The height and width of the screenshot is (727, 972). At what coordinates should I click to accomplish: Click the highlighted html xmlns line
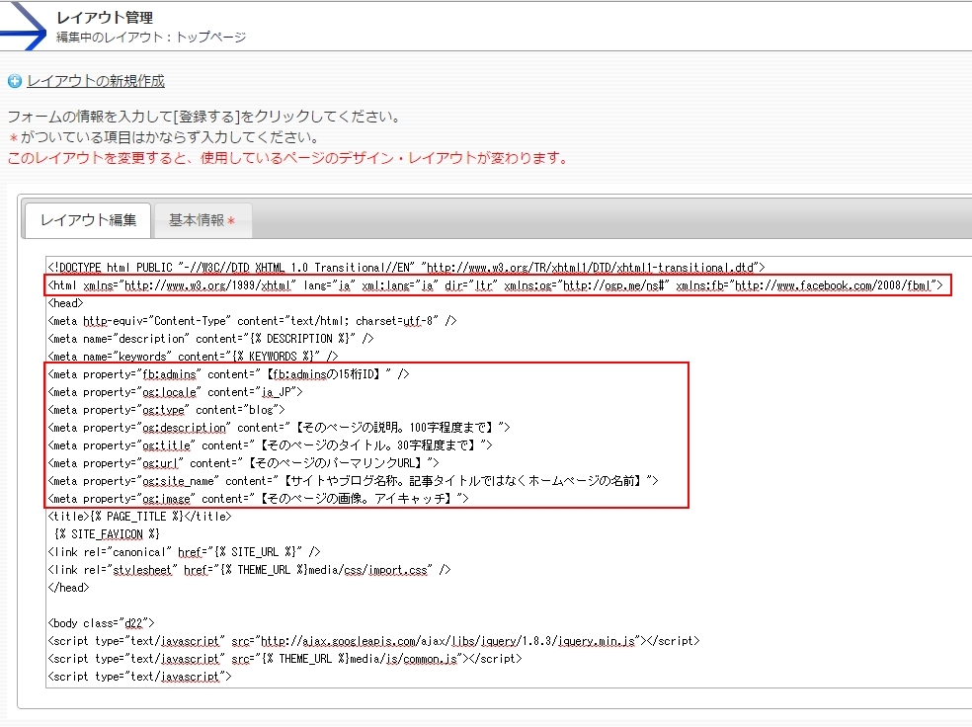coord(395,284)
